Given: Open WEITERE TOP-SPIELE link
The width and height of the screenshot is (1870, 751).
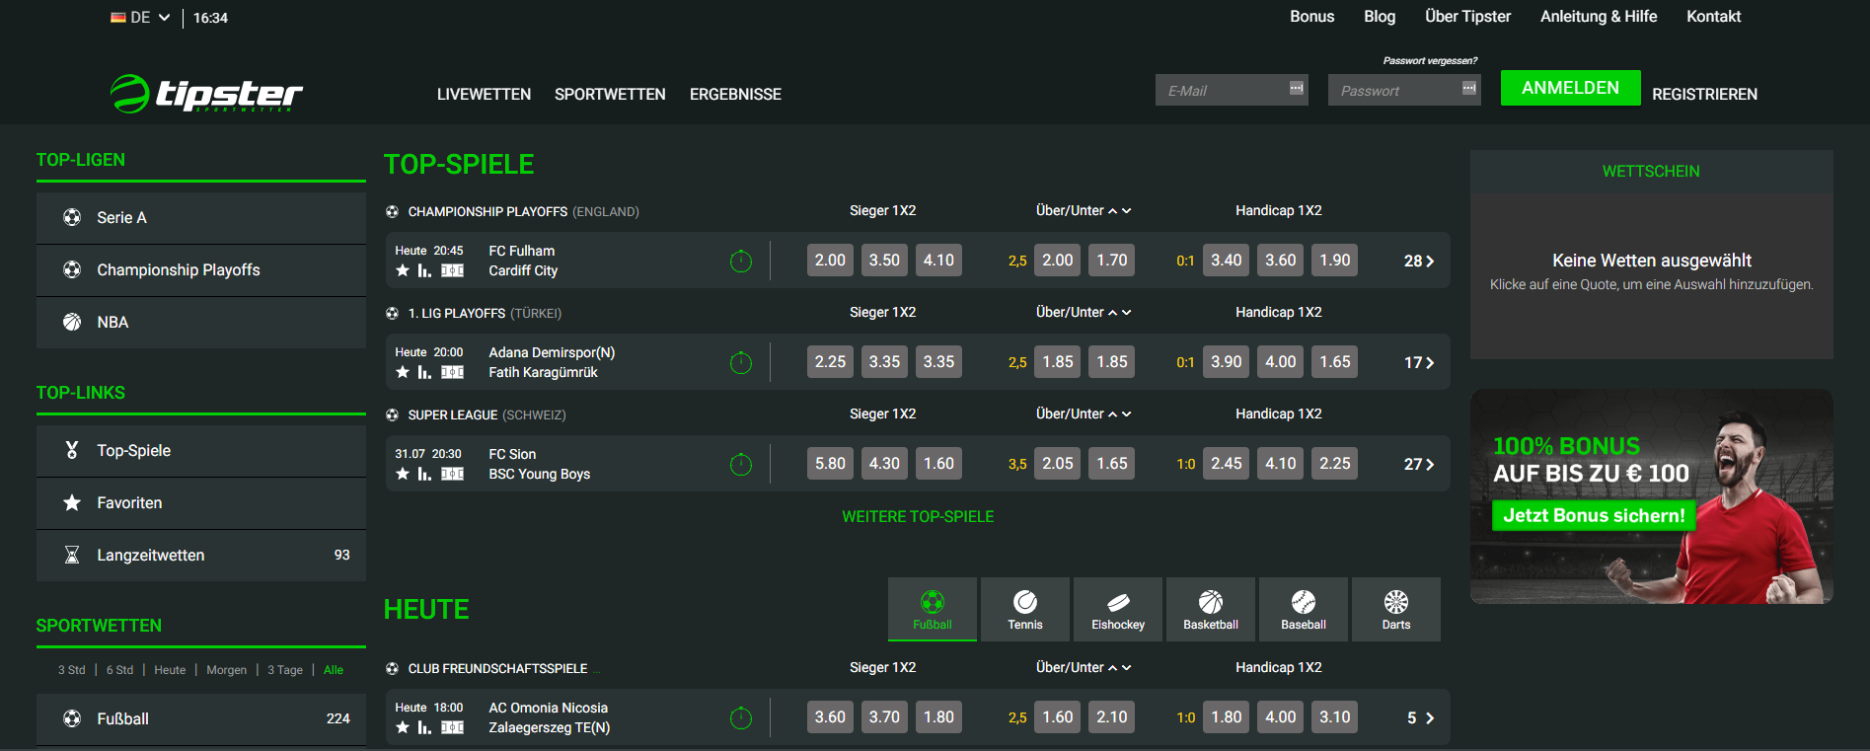Looking at the screenshot, I should tap(918, 517).
